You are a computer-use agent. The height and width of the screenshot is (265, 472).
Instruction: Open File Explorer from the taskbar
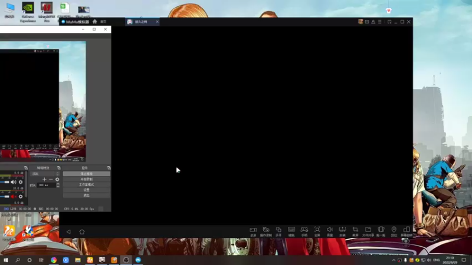click(78, 260)
